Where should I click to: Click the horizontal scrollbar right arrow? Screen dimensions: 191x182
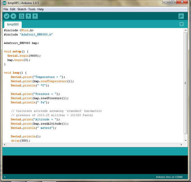[x=181, y=144]
